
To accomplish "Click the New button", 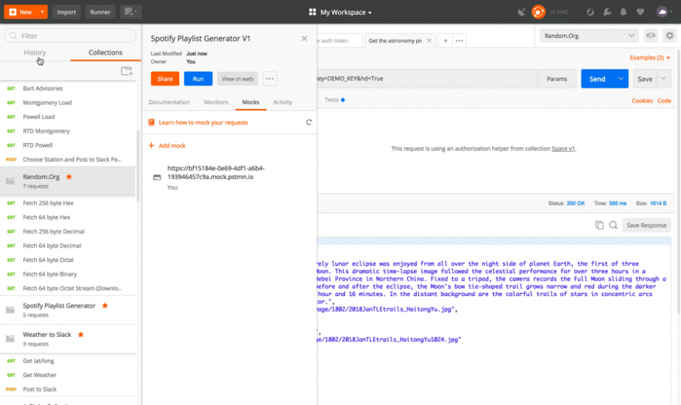I will [x=20, y=12].
